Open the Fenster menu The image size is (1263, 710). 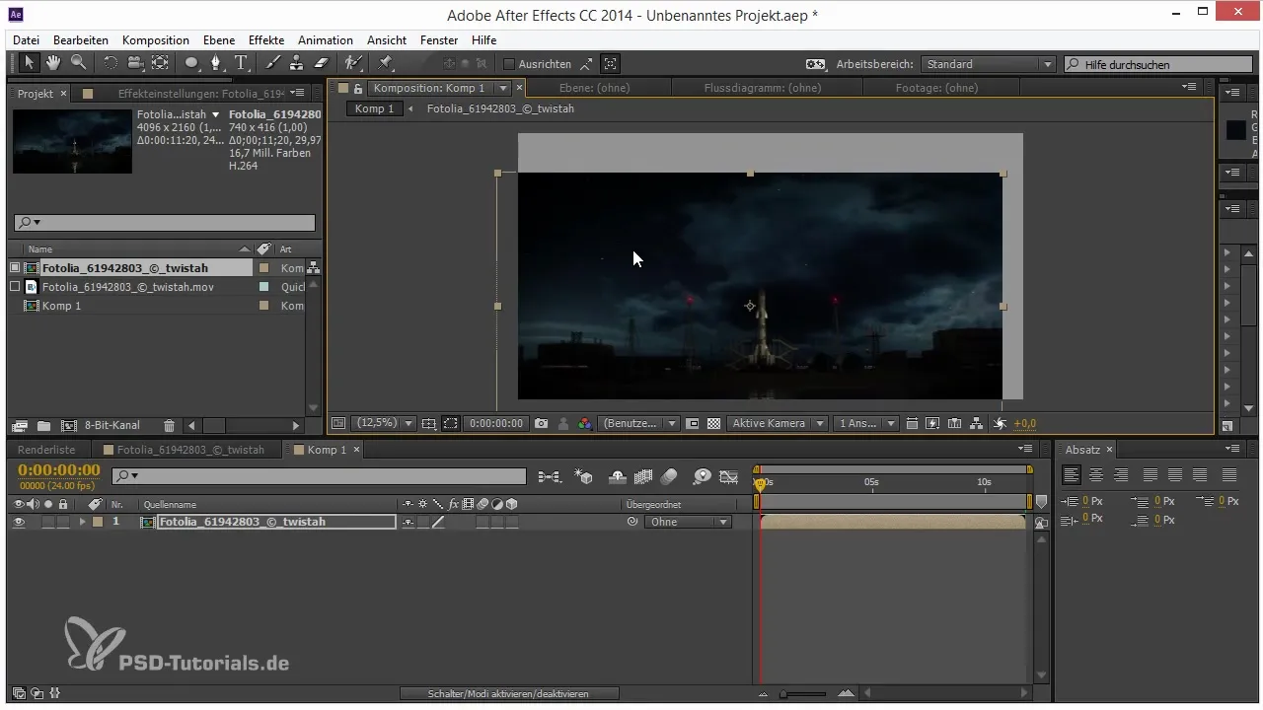[439, 40]
